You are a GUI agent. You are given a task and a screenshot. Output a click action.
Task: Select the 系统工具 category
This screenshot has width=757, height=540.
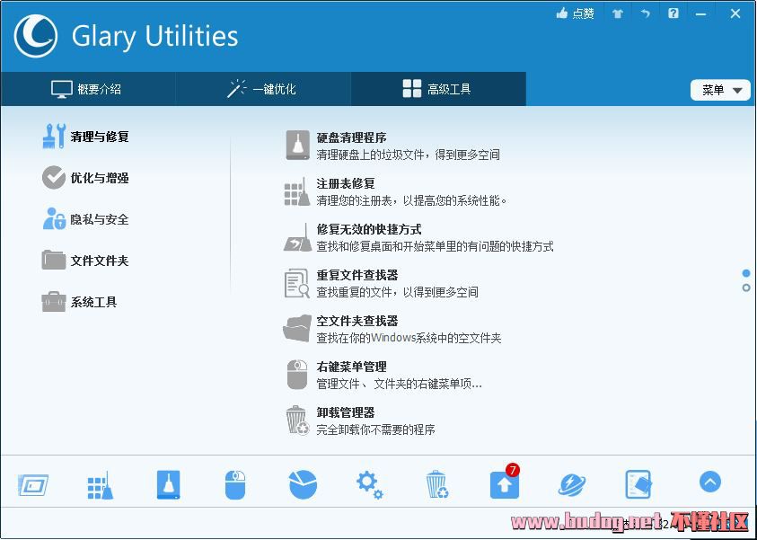[x=80, y=303]
